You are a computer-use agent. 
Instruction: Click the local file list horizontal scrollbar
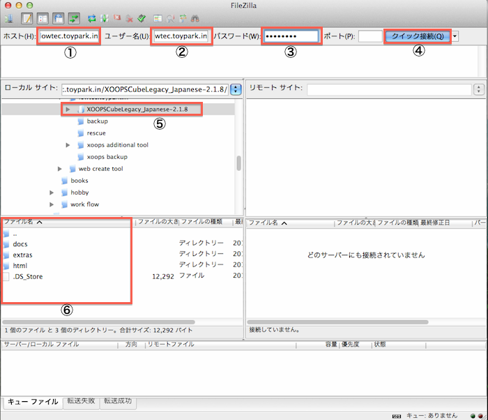(x=99, y=322)
